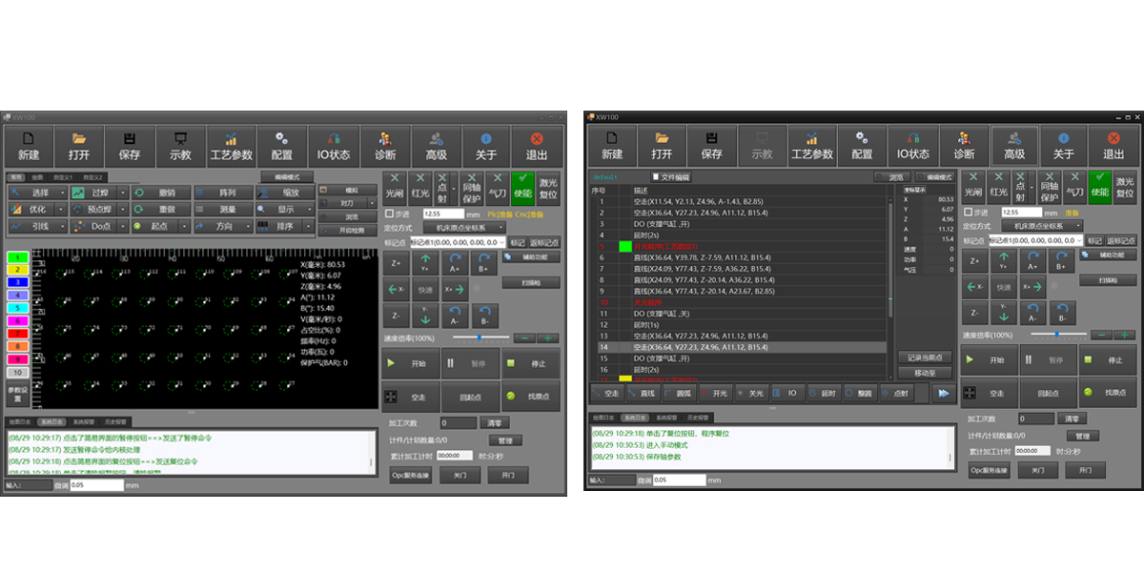
Task: Expand 选择 dropdown arrow in left window
Action: coord(61,193)
